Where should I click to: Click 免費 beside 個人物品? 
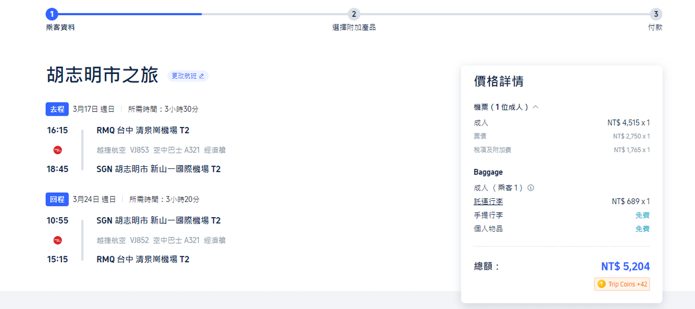click(x=643, y=229)
